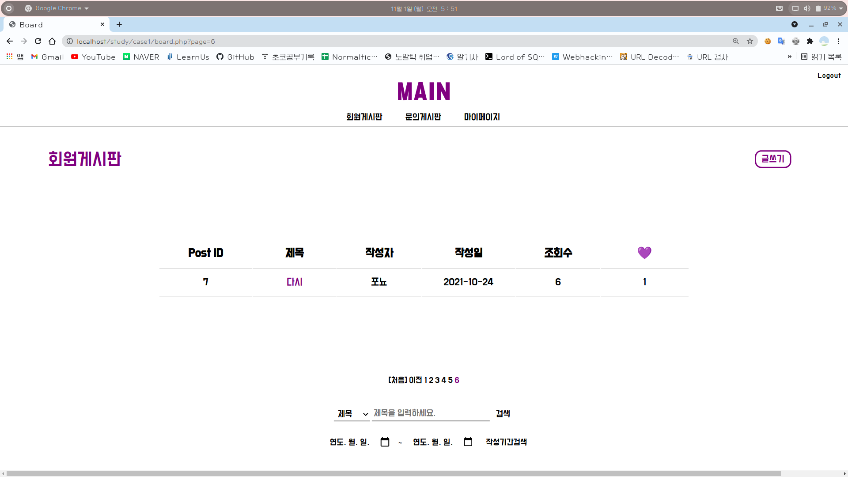
Task: Go to pagination page 3
Action: coord(437,380)
